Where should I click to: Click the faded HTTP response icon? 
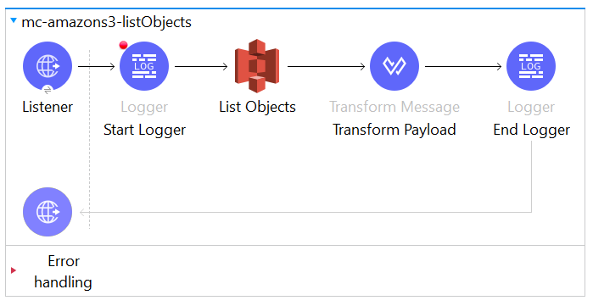[x=48, y=212]
